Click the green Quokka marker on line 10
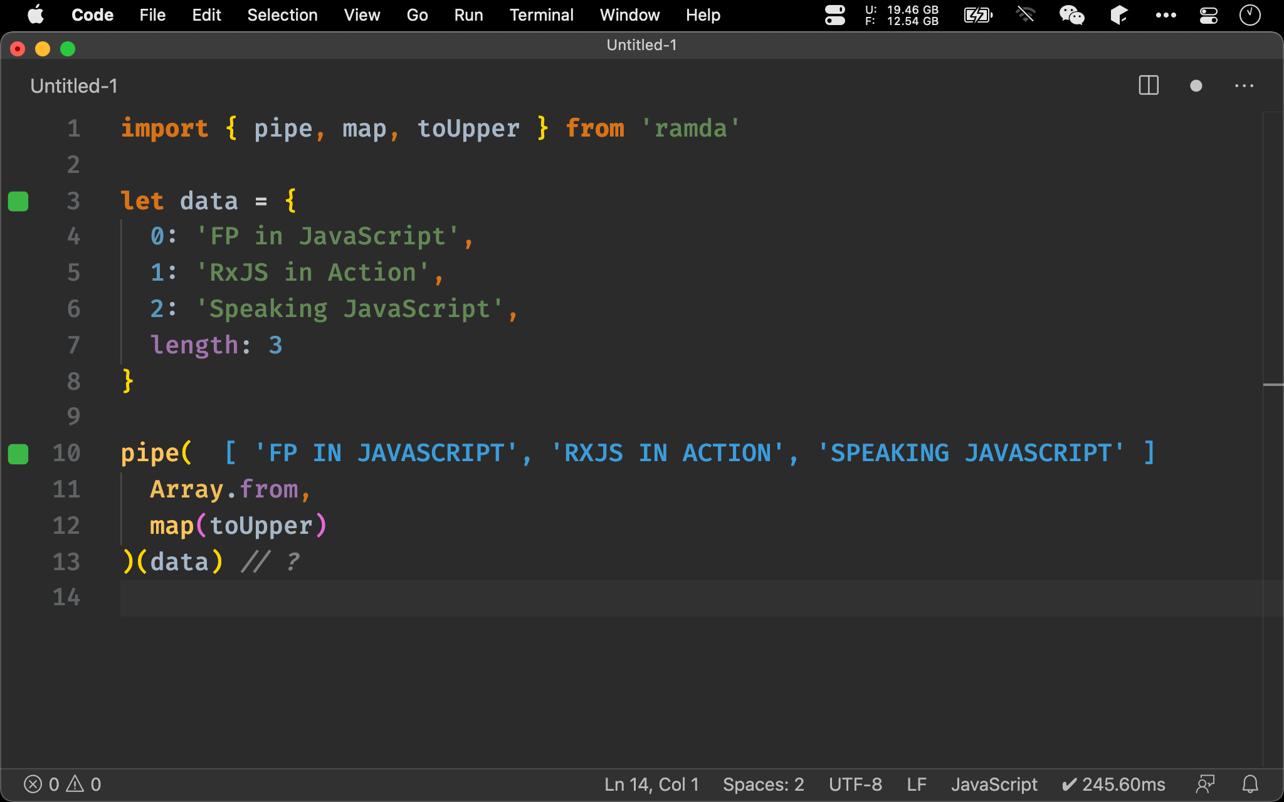The width and height of the screenshot is (1284, 802). point(18,454)
